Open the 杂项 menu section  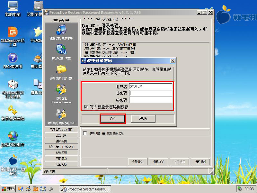click(61, 141)
